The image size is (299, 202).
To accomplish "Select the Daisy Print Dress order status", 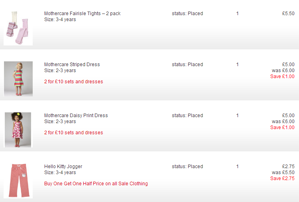I will (x=187, y=116).
